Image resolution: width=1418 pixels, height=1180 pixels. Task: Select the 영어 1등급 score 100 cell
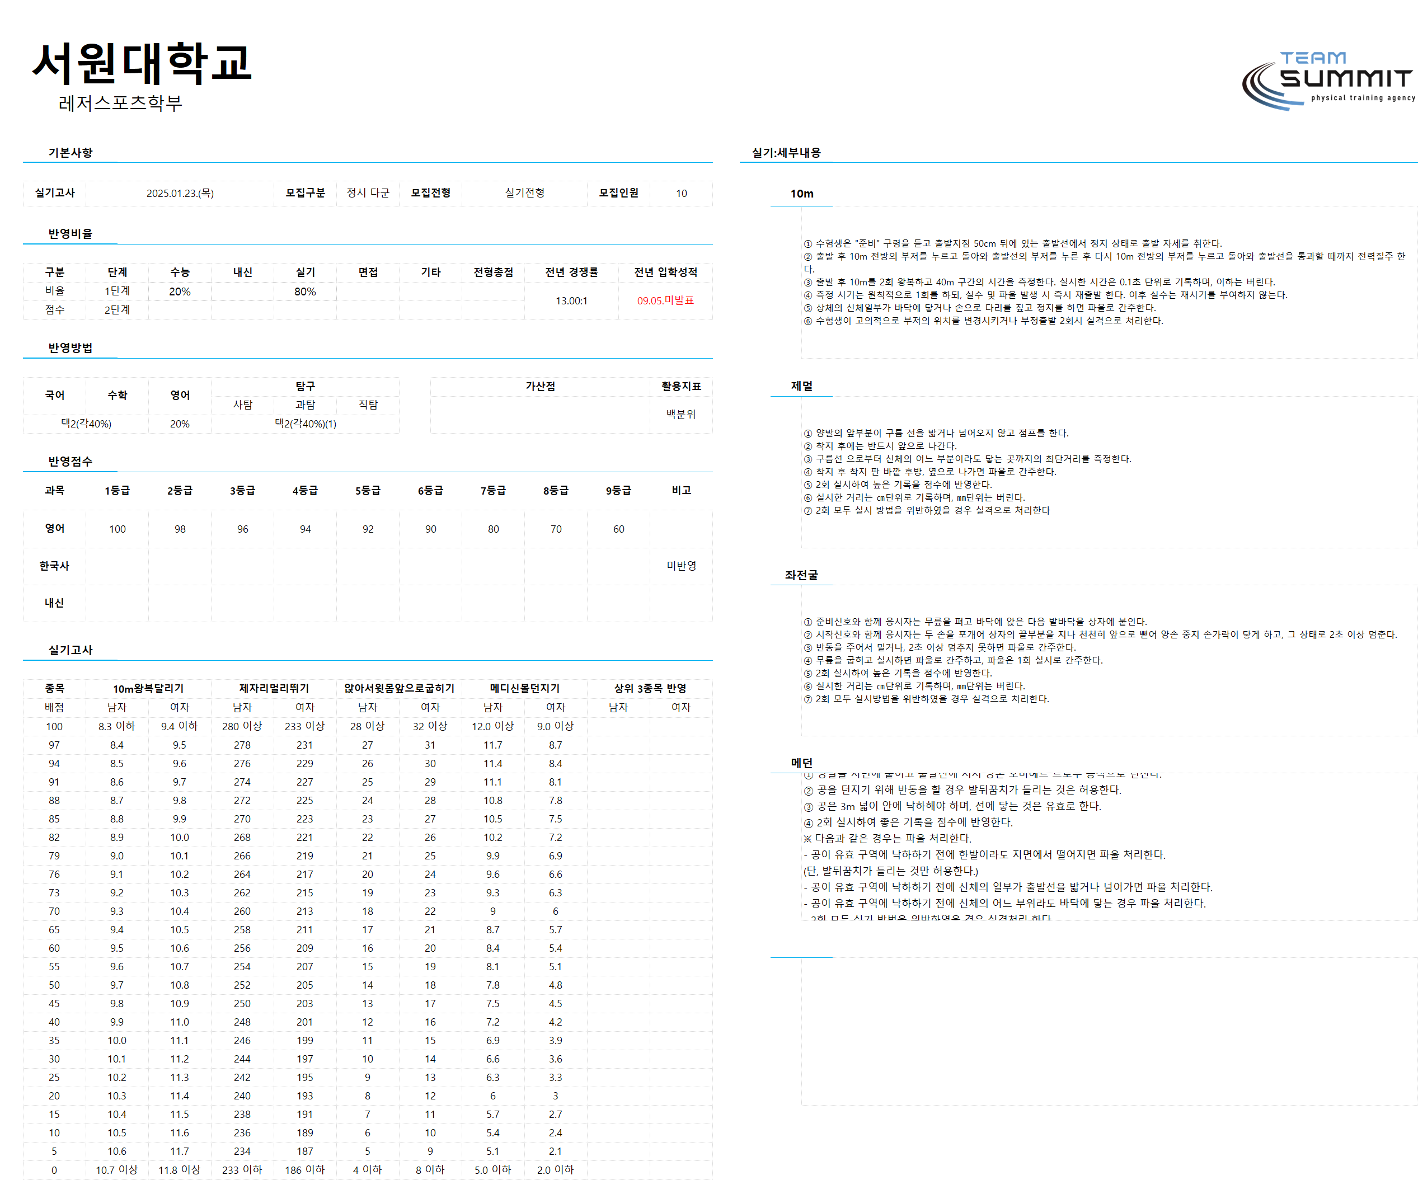pos(118,529)
